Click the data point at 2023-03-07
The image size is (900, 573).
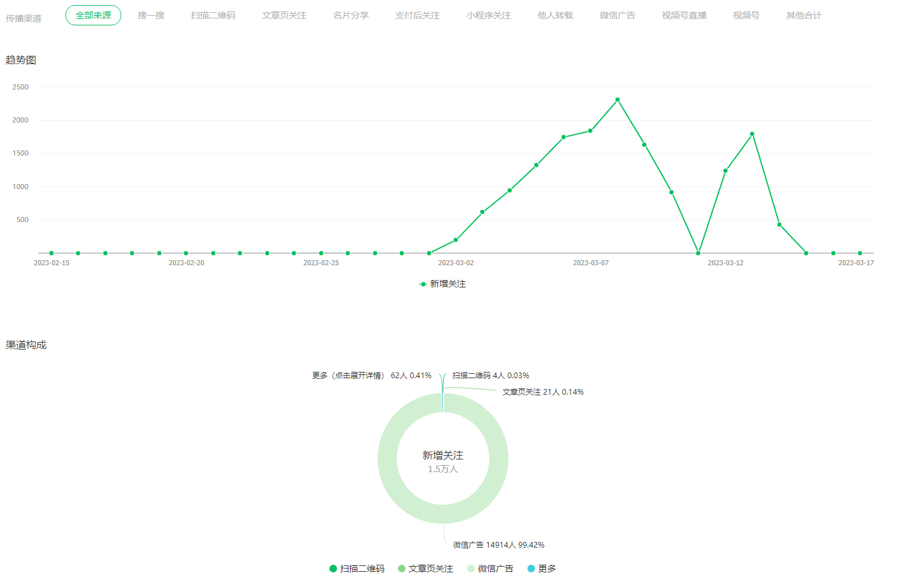click(591, 131)
